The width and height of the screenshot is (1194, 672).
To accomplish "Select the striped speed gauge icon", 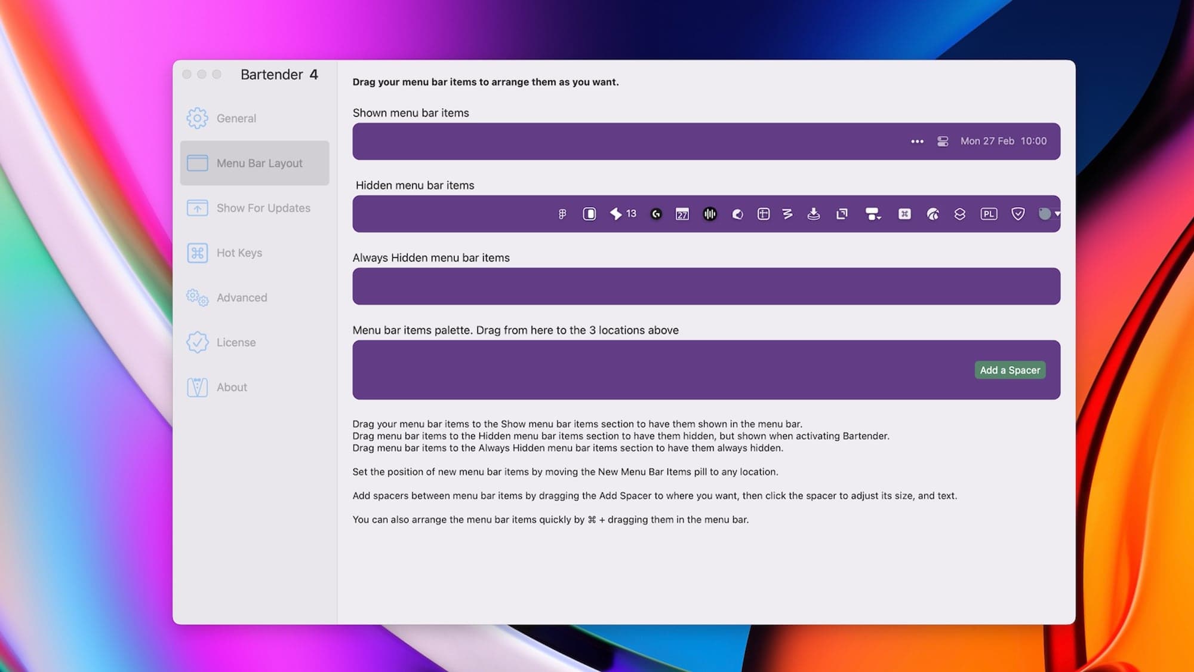I will (x=933, y=214).
